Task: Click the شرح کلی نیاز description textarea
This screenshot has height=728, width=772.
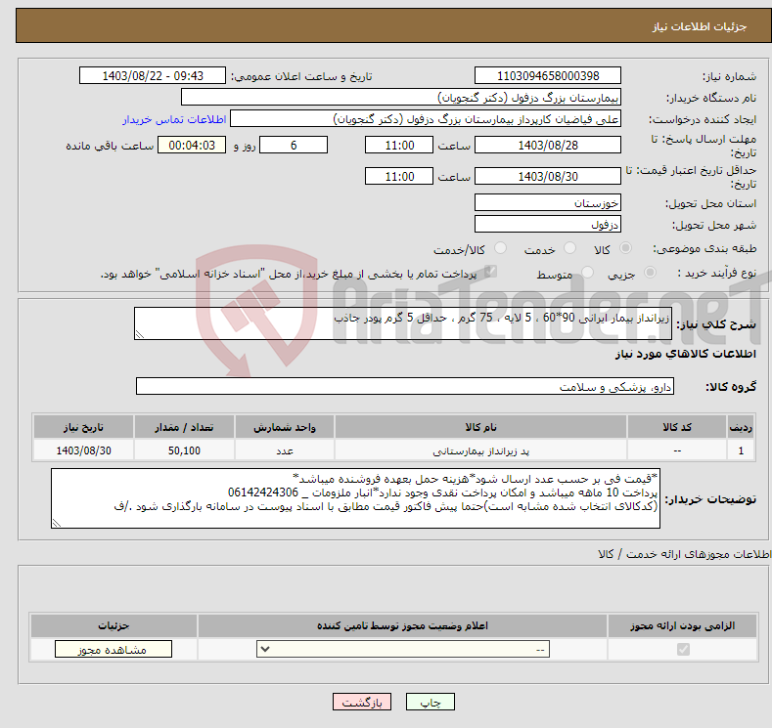Action: tap(403, 323)
